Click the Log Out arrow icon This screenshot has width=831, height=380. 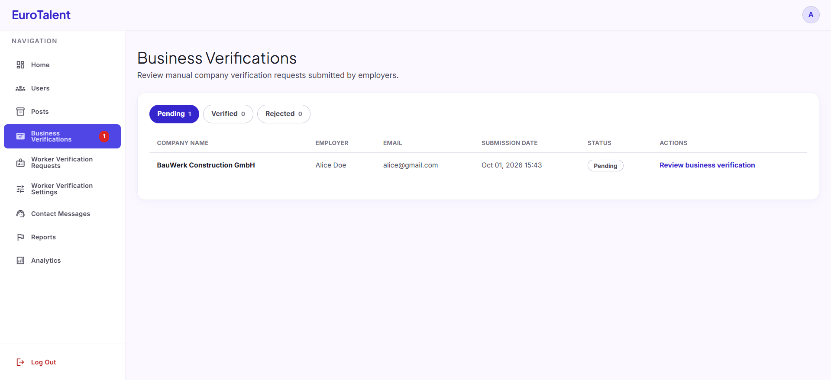pos(20,362)
